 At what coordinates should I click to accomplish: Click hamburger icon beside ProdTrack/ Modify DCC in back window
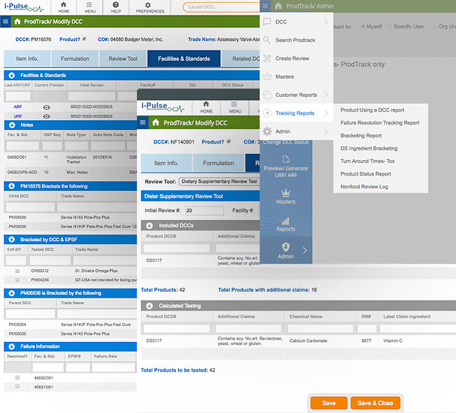[x=6, y=21]
